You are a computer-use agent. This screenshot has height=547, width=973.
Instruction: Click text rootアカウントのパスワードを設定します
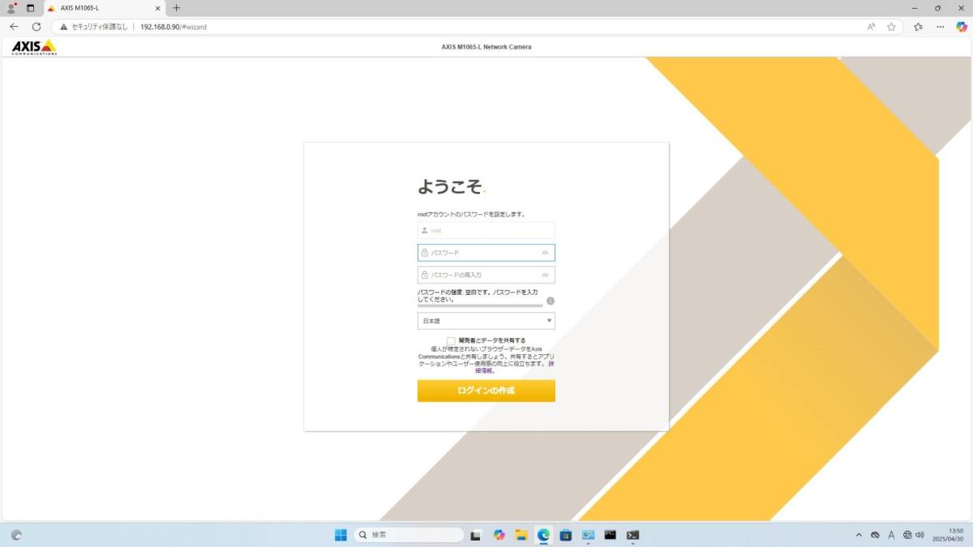point(472,215)
